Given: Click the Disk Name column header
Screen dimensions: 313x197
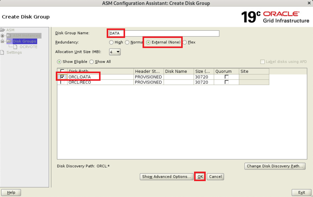Looking at the screenshot, I should 179,71.
